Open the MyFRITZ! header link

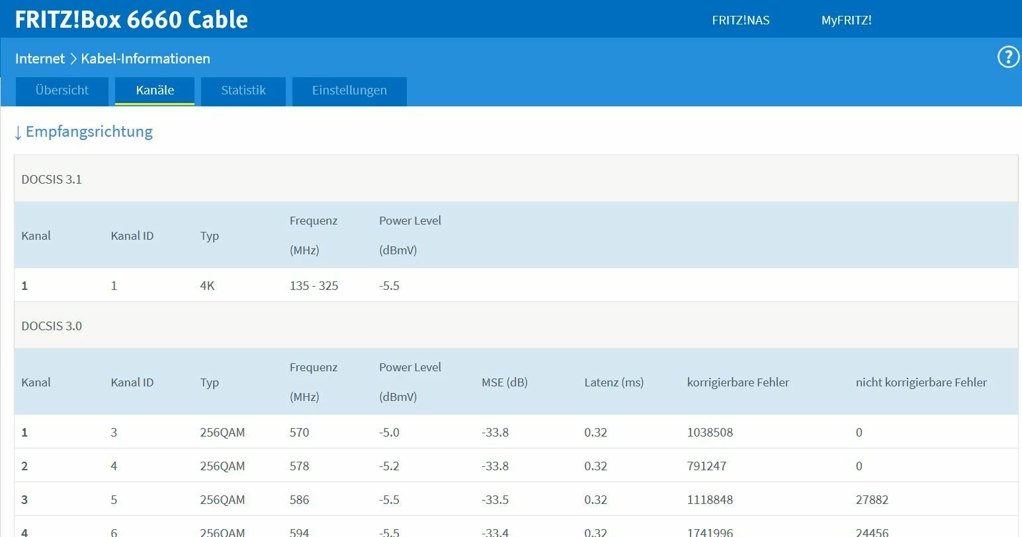(846, 20)
